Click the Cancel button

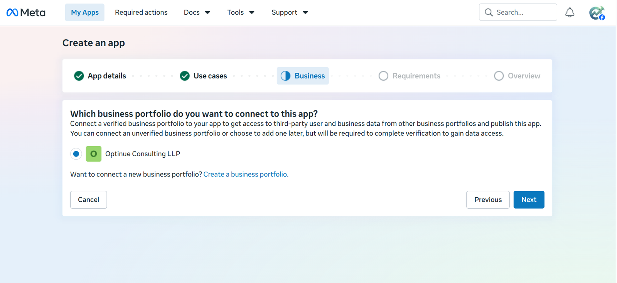[x=89, y=200]
